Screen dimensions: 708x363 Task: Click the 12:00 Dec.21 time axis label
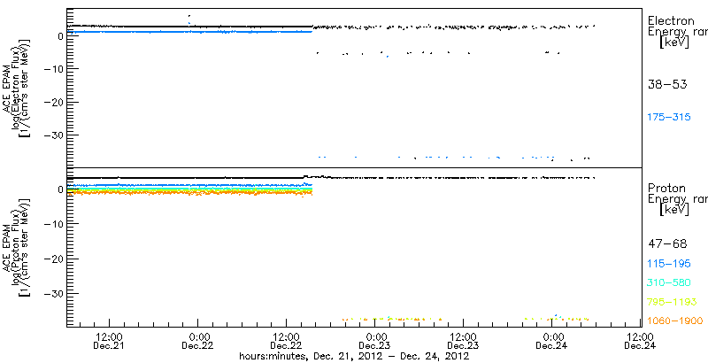(x=110, y=342)
